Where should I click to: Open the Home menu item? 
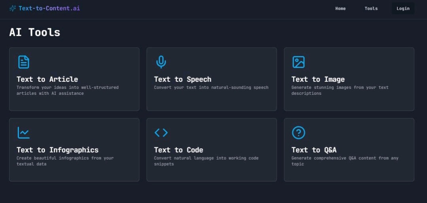(340, 8)
